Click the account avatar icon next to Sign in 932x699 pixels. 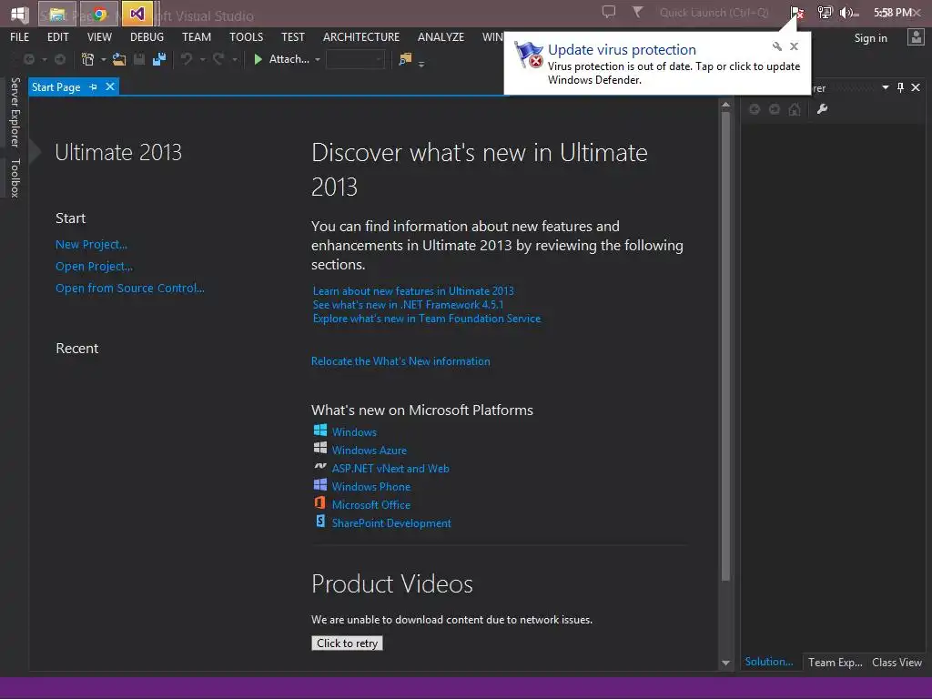pos(916,37)
